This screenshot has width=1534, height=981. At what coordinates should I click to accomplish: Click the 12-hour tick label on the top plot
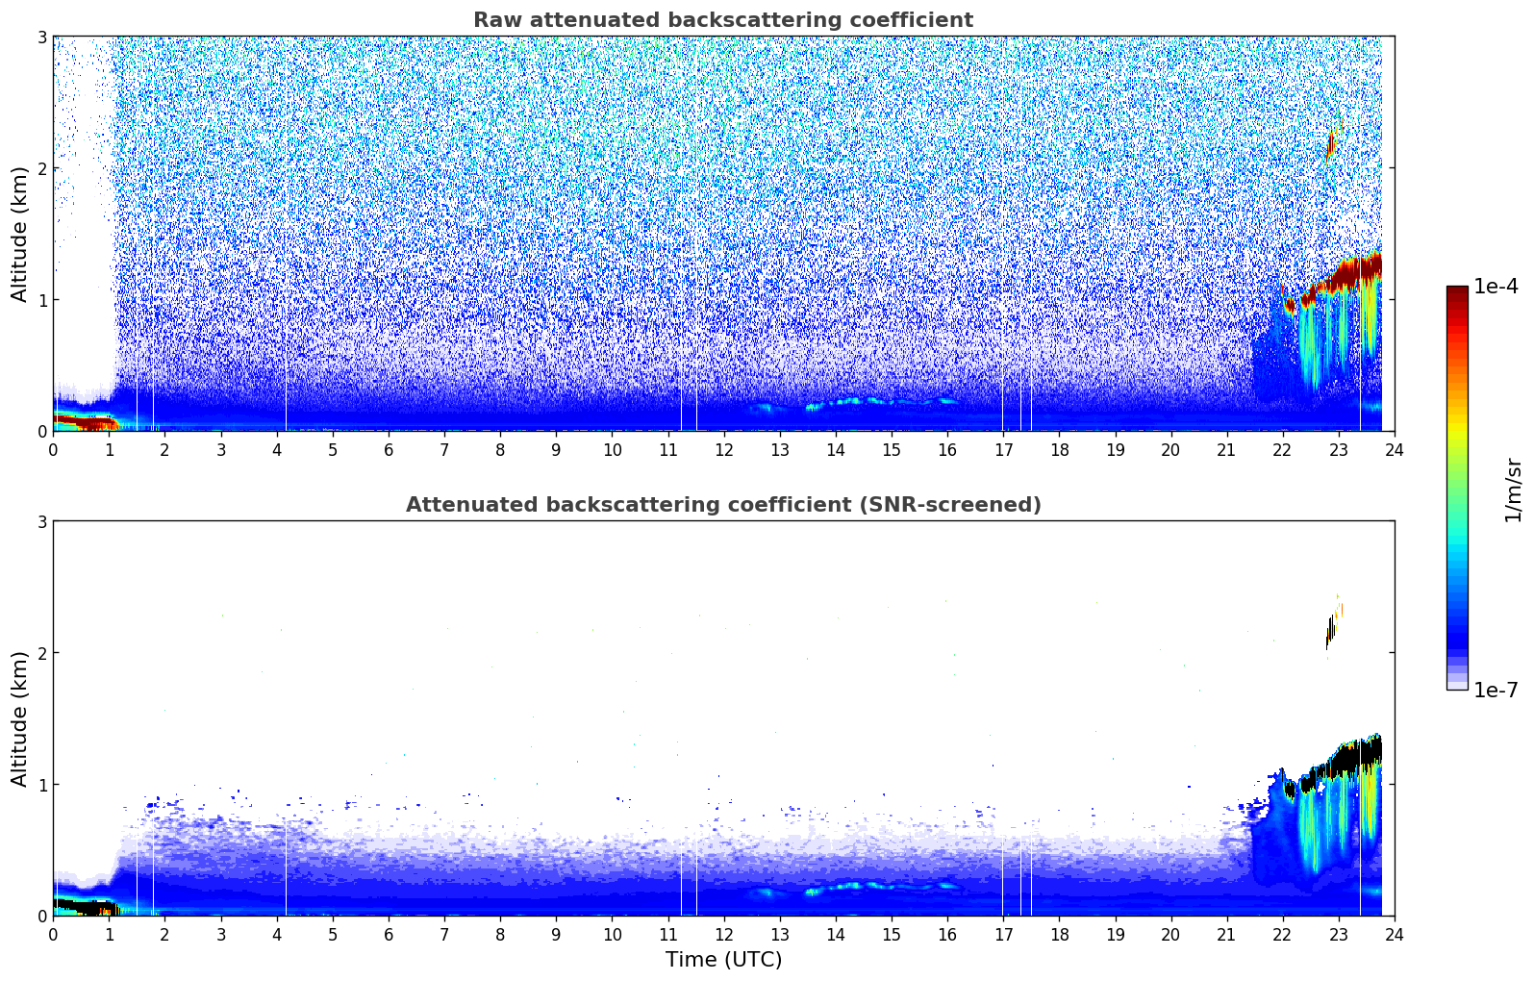[x=723, y=450]
